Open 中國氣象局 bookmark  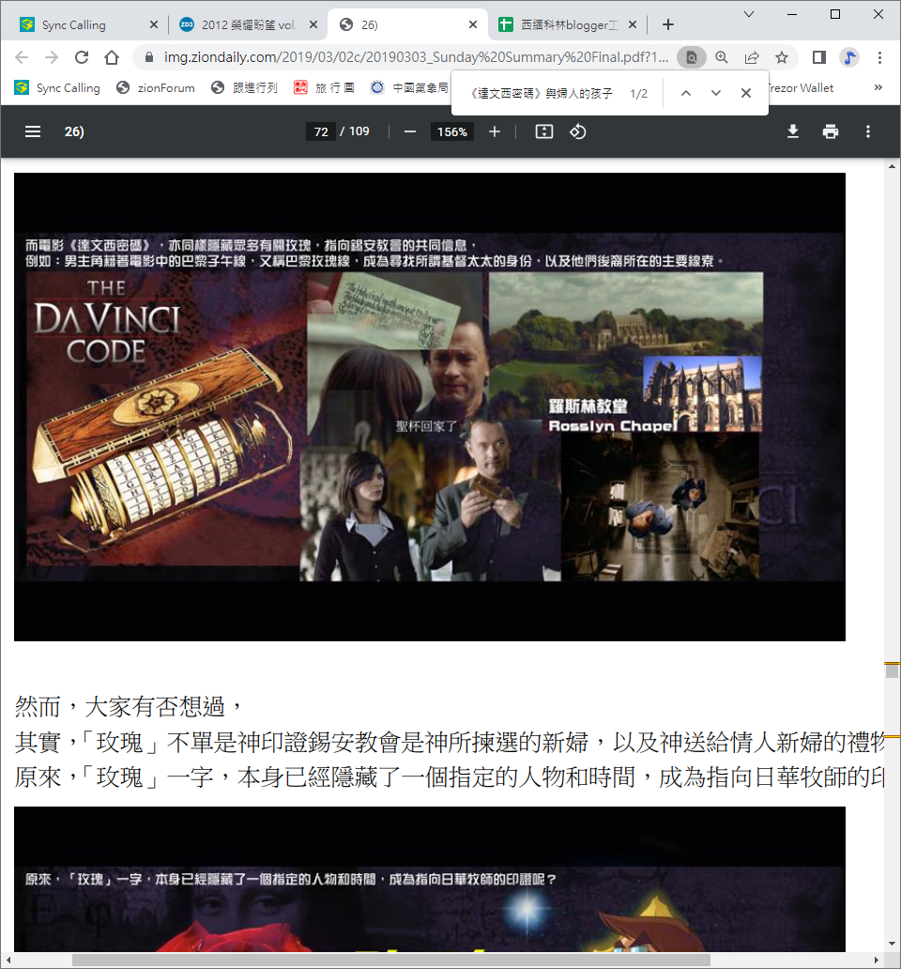[x=409, y=87]
